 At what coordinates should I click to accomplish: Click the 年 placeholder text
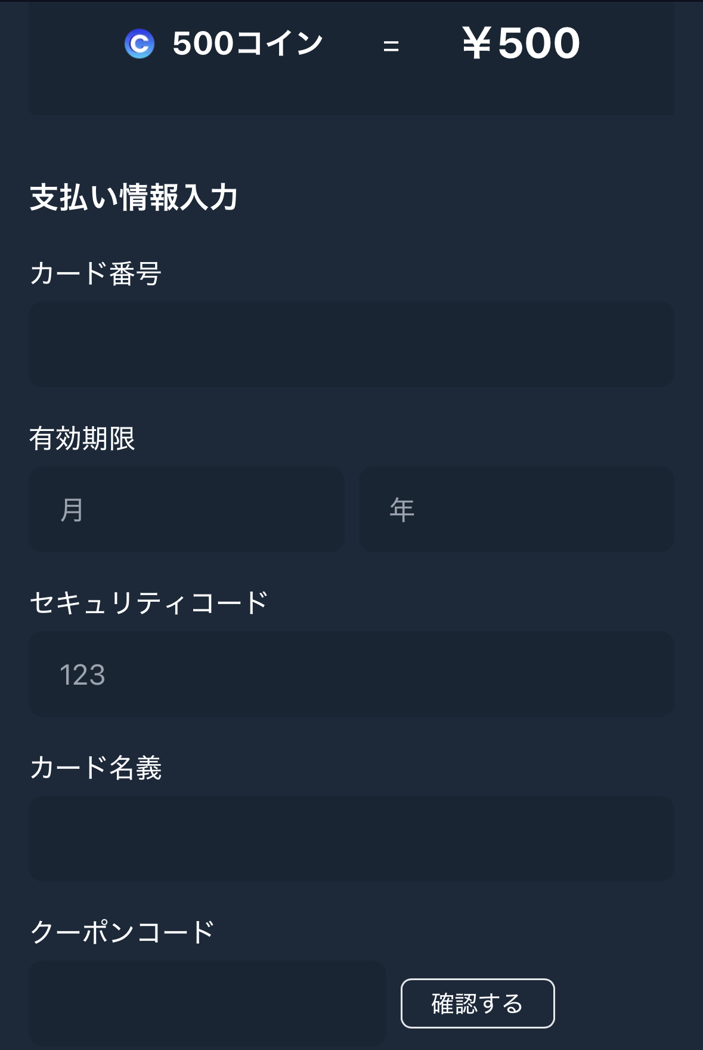402,510
